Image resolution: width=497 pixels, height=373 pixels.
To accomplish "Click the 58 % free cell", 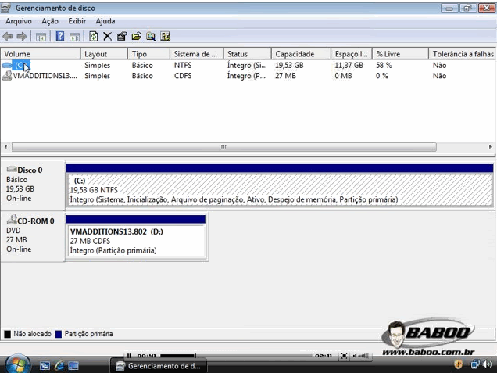I will [384, 66].
